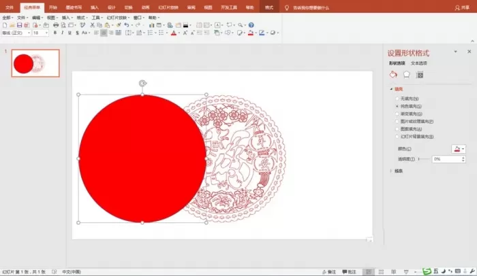
Task: Click the Print Preview icon
Action: tap(63, 25)
